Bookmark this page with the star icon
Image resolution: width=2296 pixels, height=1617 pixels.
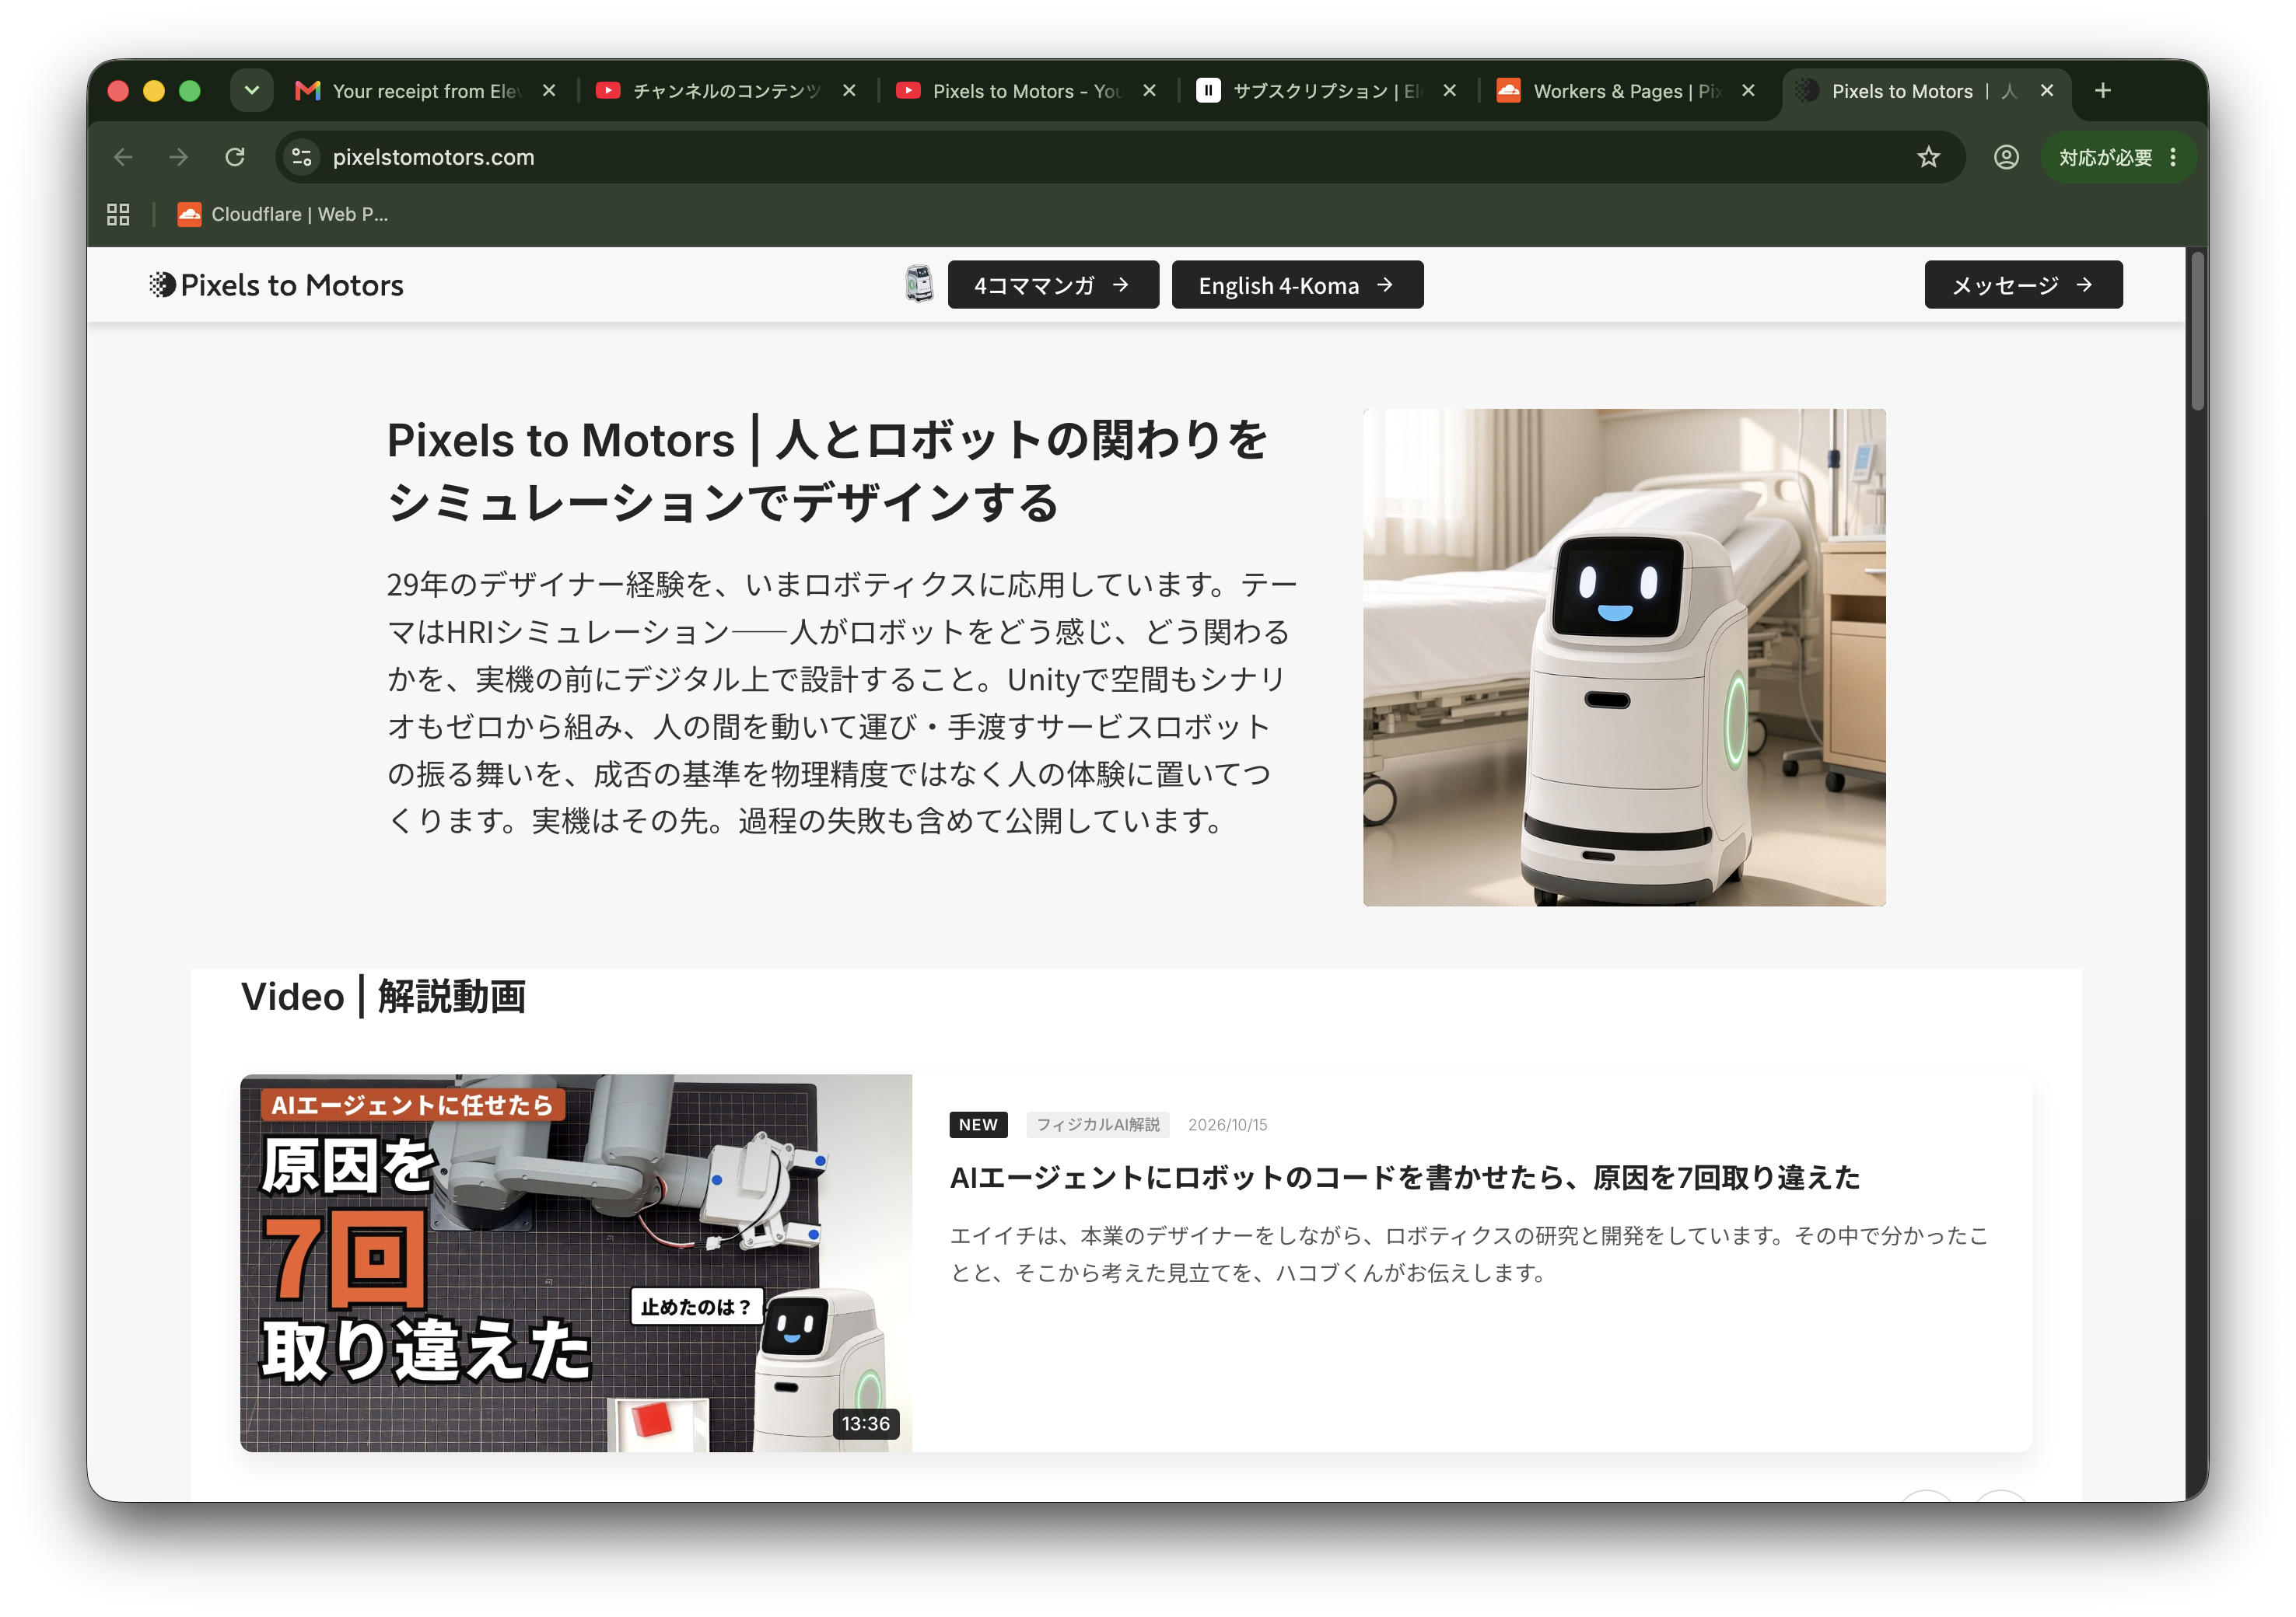(x=1928, y=157)
